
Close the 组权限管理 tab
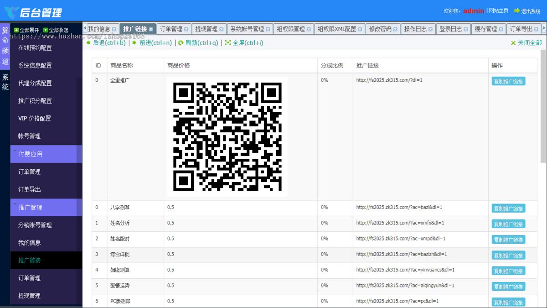pyautogui.click(x=309, y=29)
